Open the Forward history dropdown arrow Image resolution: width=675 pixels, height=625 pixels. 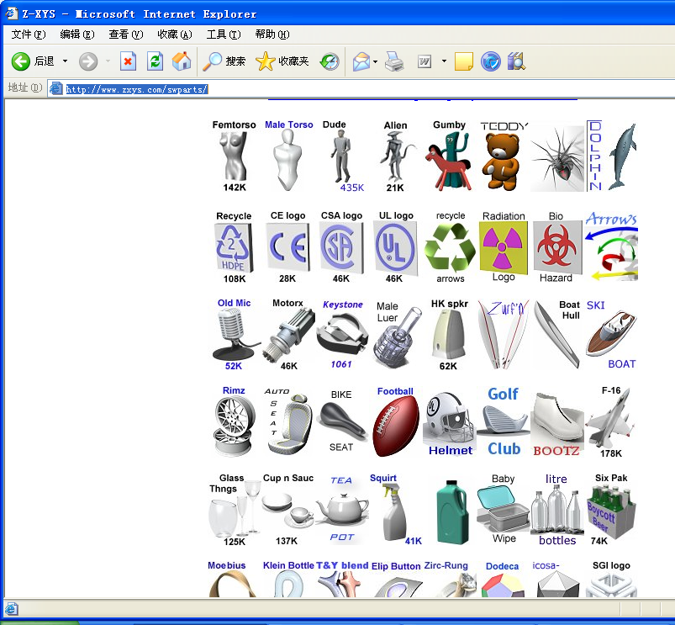(x=108, y=61)
